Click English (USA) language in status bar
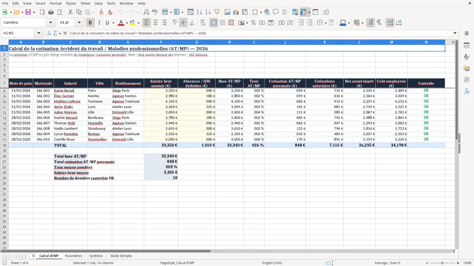The height and width of the screenshot is (266, 474). click(272, 263)
